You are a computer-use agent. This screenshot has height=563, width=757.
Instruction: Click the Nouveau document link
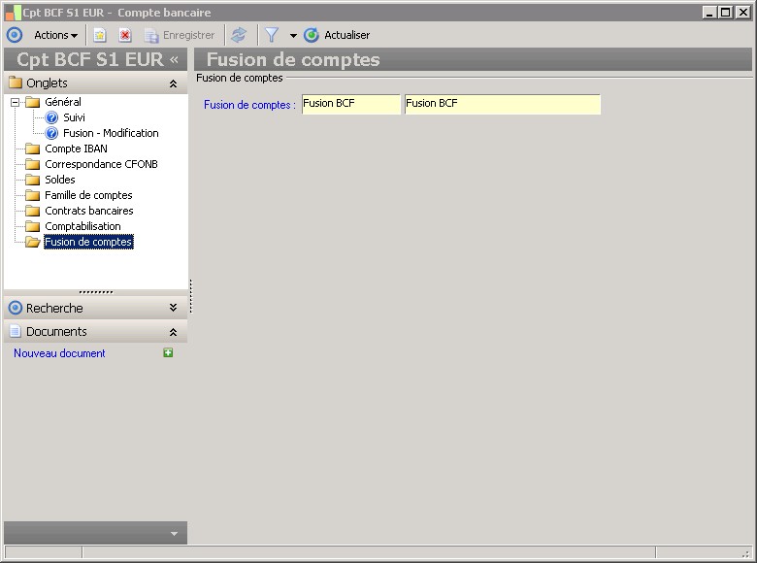pos(59,353)
